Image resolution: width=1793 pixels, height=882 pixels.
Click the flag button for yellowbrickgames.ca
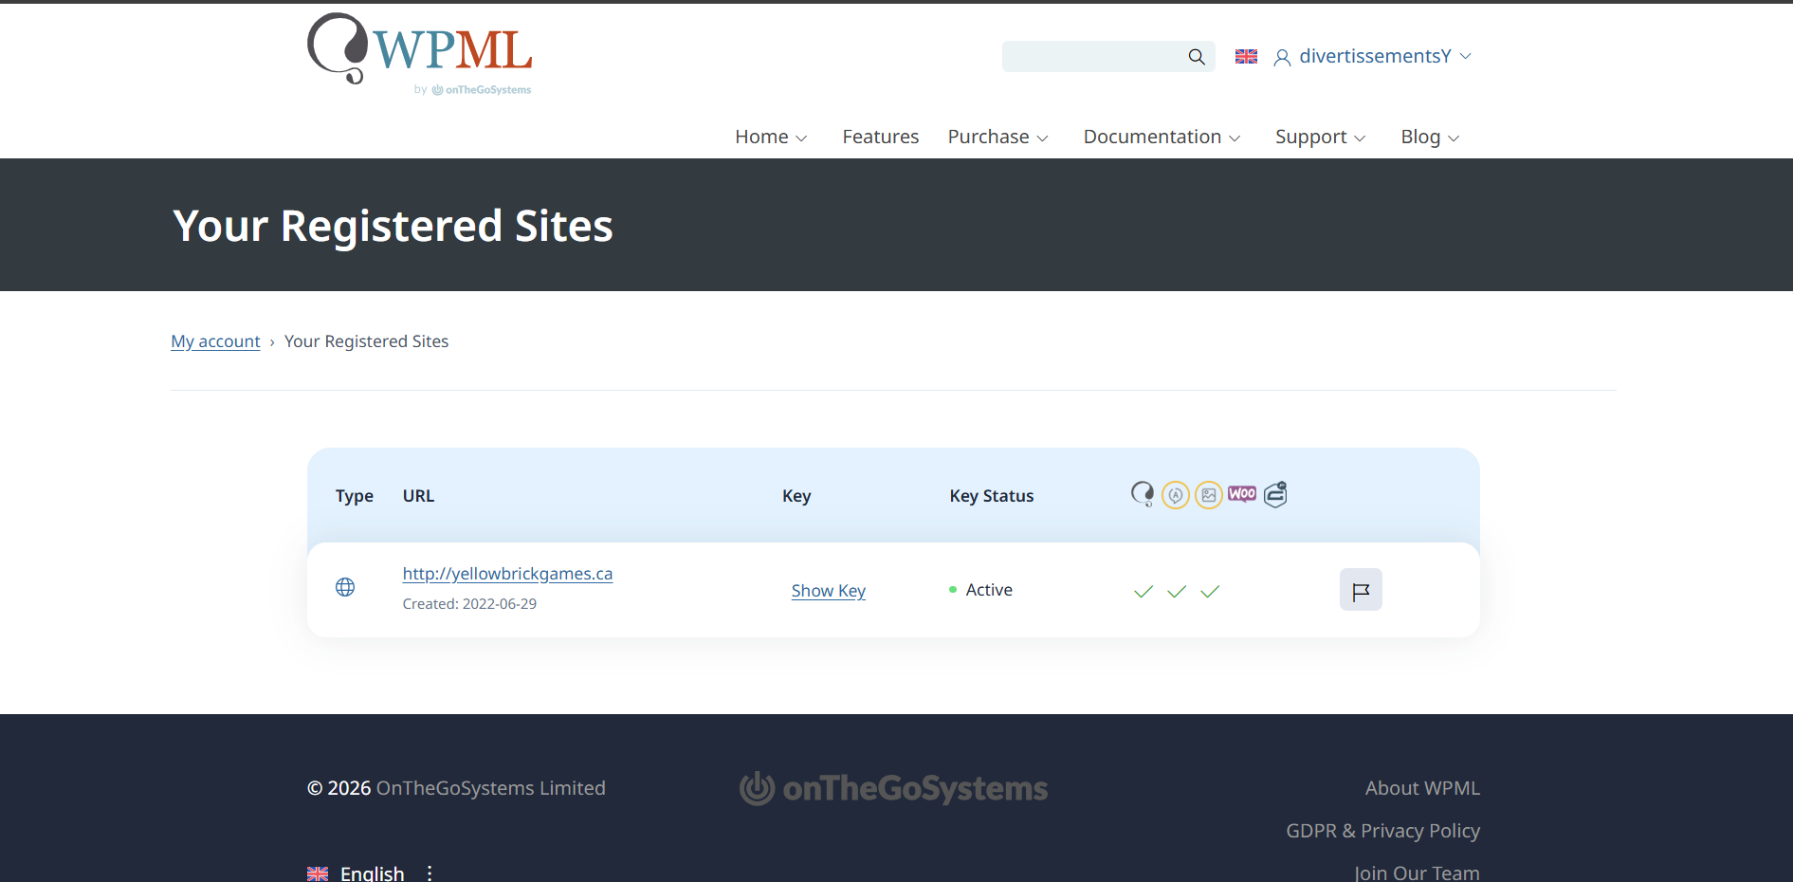coord(1361,590)
